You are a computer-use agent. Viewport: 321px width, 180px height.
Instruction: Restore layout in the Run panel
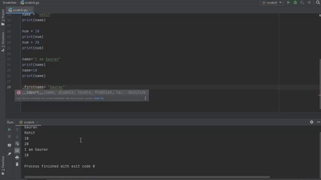pos(10,145)
